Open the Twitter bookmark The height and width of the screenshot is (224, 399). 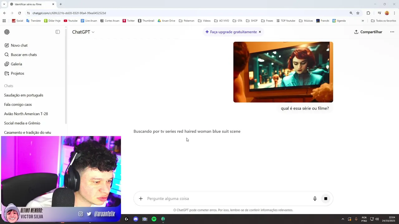pyautogui.click(x=128, y=21)
